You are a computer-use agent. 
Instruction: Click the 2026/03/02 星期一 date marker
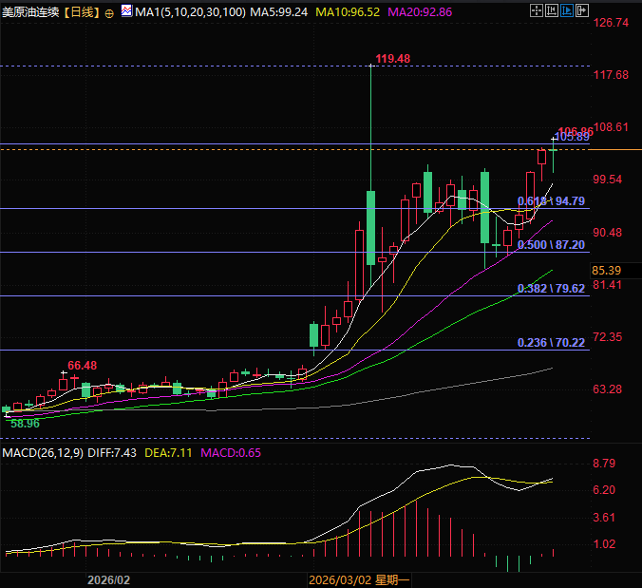[x=359, y=580]
